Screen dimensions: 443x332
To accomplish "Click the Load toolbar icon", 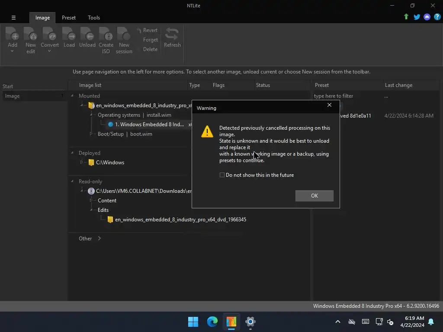I will coord(69,34).
